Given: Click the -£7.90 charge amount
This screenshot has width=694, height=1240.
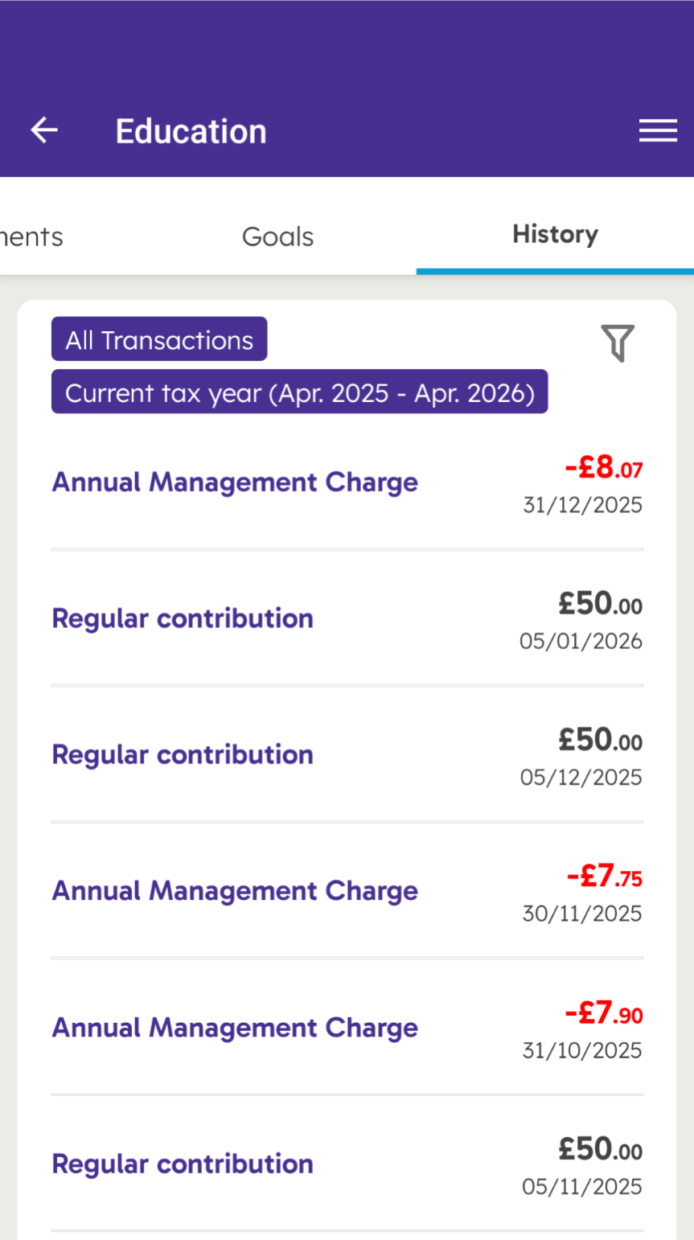Looking at the screenshot, I should pyautogui.click(x=603, y=1013).
